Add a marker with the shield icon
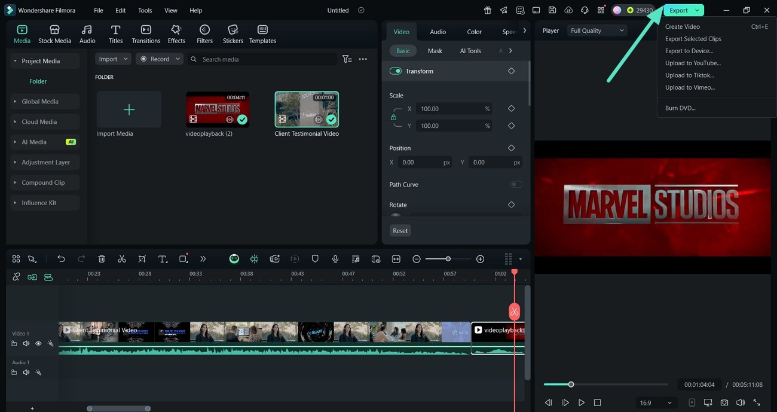This screenshot has height=412, width=777. coord(315,259)
